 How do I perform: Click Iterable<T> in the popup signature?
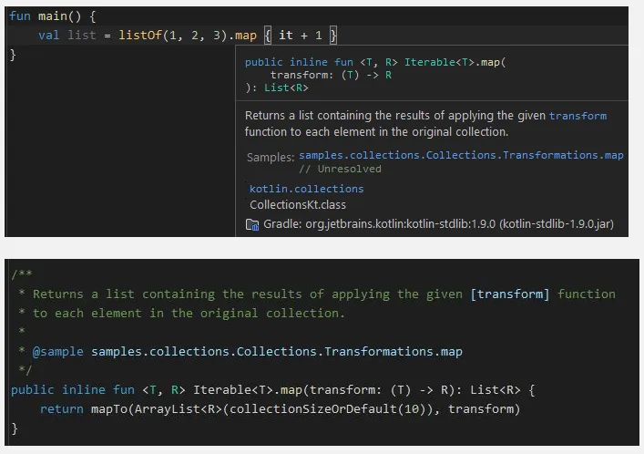pyautogui.click(x=436, y=62)
